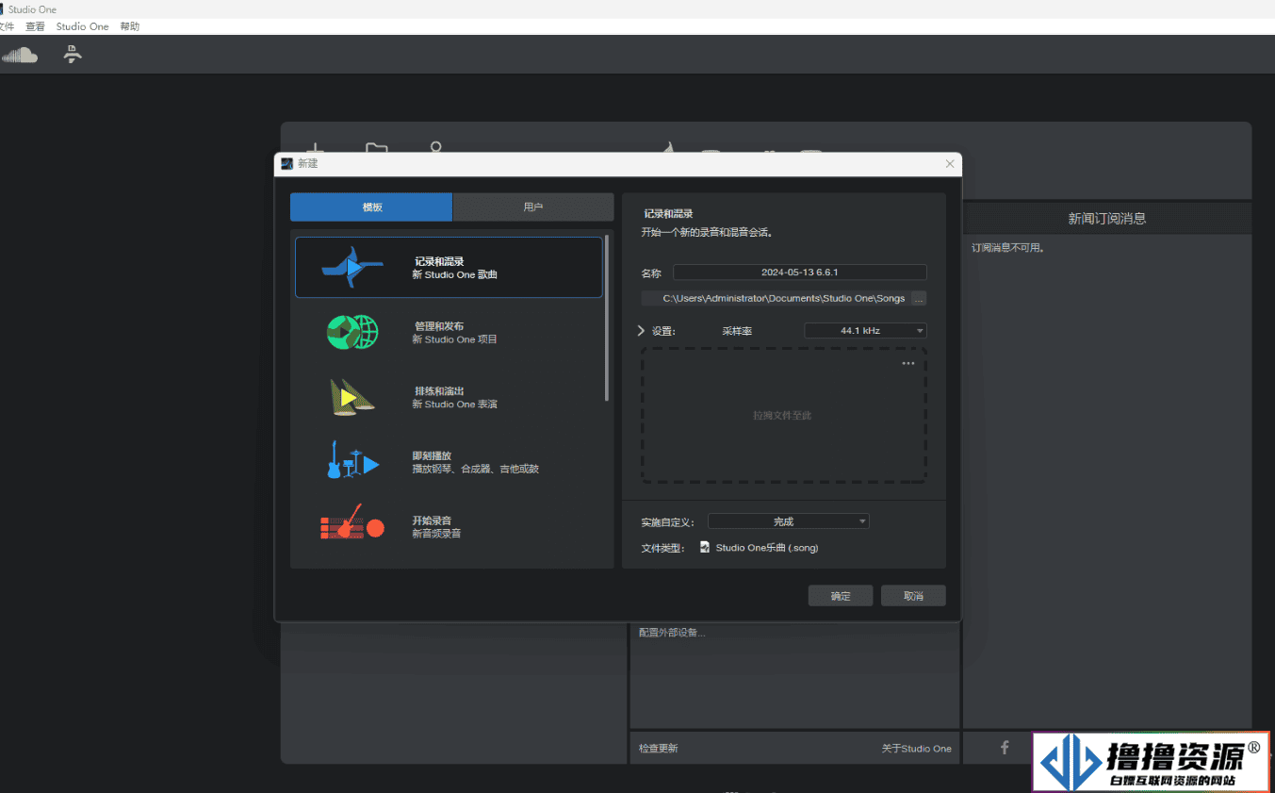Select the 记录和混录 template icon
Image resolution: width=1275 pixels, height=793 pixels.
pyautogui.click(x=352, y=268)
